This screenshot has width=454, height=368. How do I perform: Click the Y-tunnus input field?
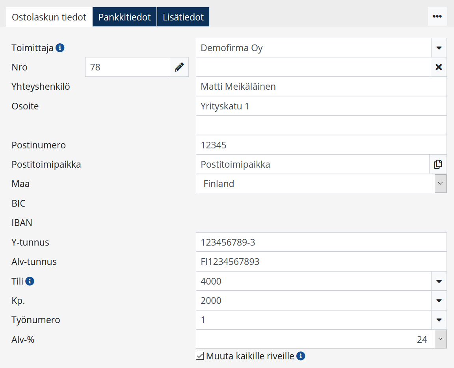(x=321, y=242)
